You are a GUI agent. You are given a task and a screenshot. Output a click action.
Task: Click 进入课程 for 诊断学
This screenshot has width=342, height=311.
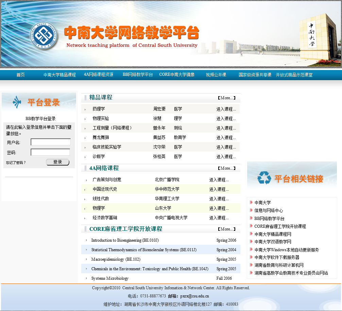tap(226, 157)
